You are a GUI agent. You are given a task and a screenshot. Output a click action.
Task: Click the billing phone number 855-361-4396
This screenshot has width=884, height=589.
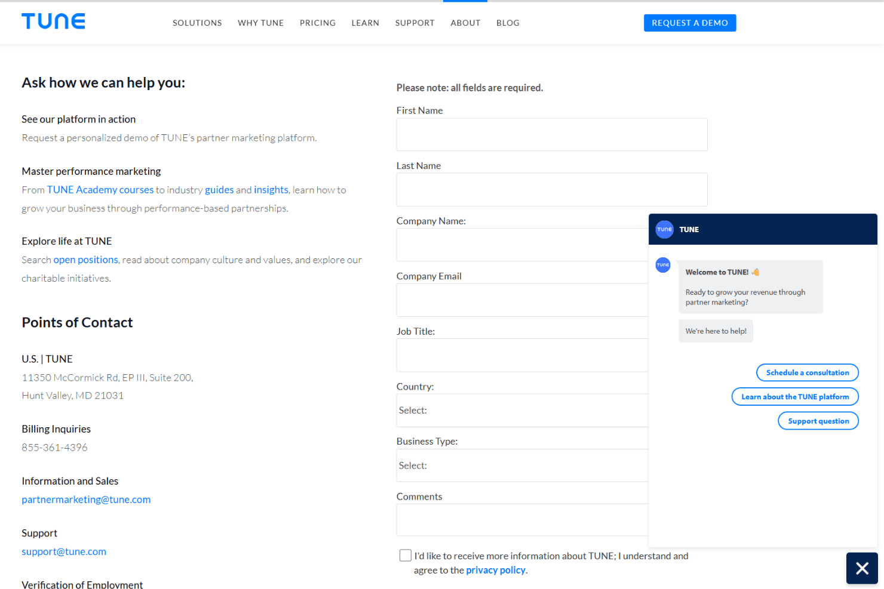[54, 448]
